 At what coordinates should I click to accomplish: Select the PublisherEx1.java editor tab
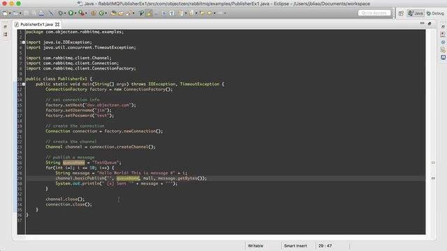tap(36, 24)
